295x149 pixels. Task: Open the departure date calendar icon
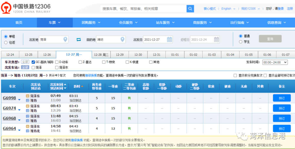pyautogui.click(x=169, y=40)
